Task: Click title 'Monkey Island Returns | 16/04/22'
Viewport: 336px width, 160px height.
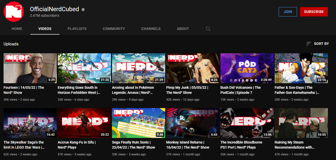Action: tap(188, 145)
